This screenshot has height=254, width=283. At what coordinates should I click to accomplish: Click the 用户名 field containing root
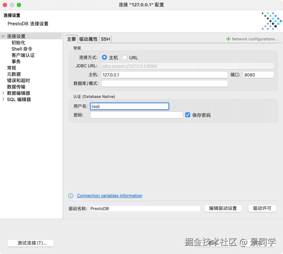pos(130,106)
